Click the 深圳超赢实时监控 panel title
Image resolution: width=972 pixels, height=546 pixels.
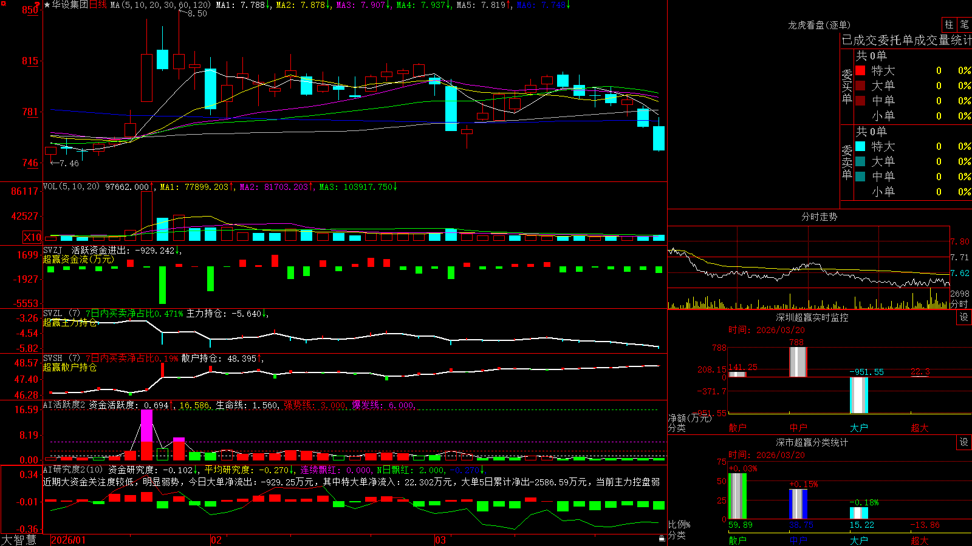tap(812, 317)
